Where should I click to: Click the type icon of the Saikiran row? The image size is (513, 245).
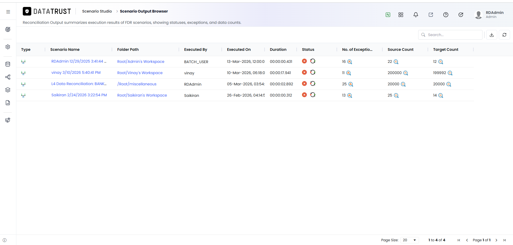click(x=23, y=95)
